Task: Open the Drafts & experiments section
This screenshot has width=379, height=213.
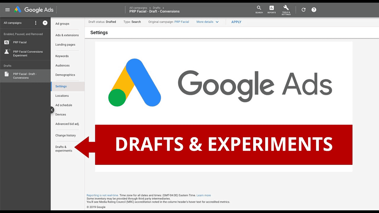Action: pyautogui.click(x=63, y=149)
